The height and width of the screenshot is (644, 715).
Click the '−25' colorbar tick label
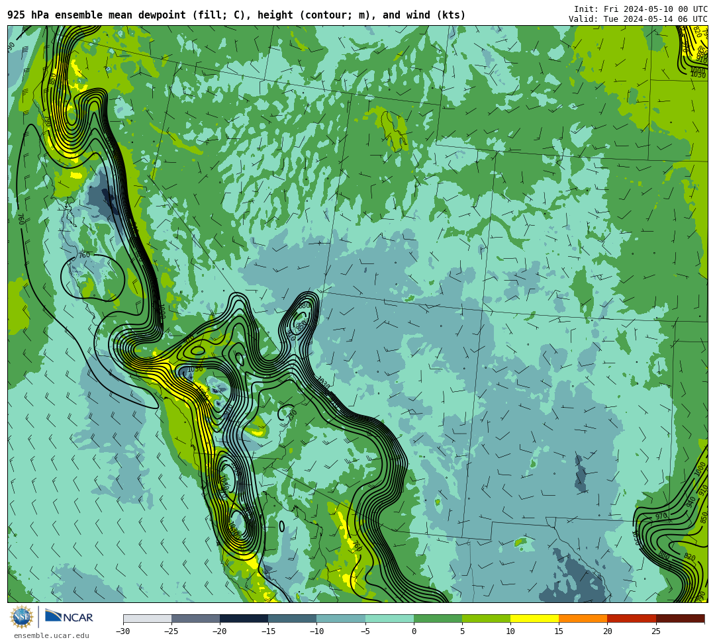[x=171, y=631]
